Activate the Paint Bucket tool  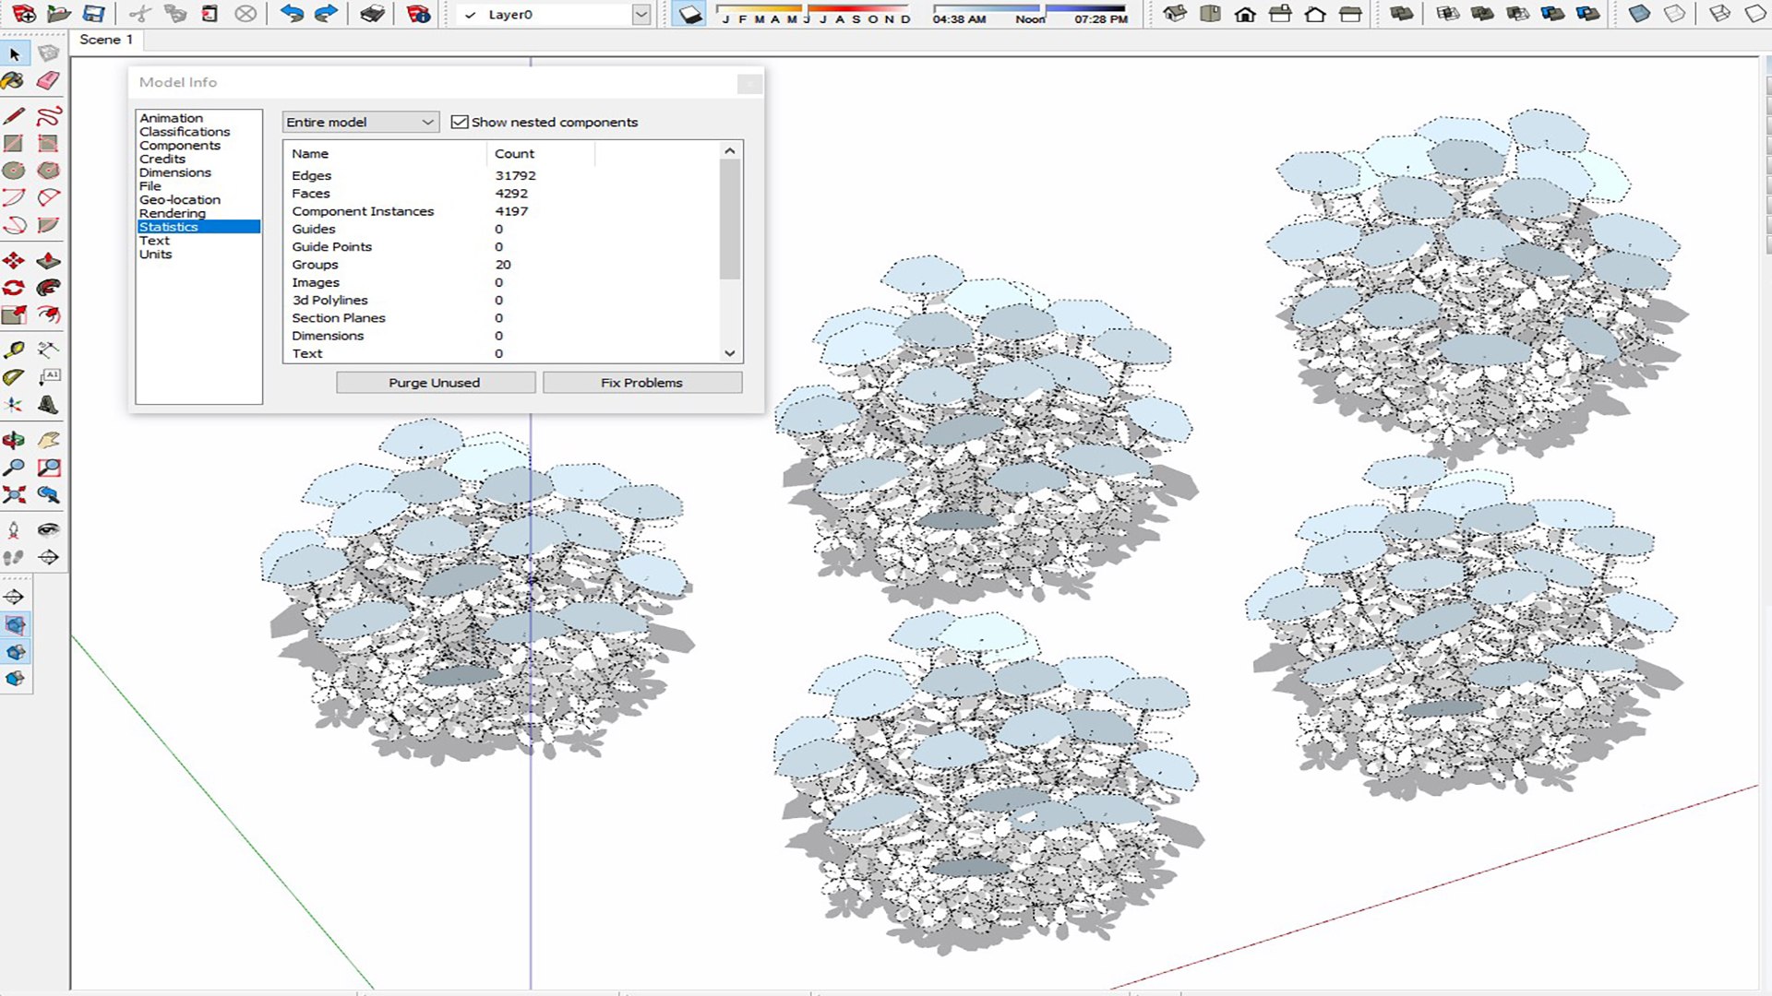14,81
